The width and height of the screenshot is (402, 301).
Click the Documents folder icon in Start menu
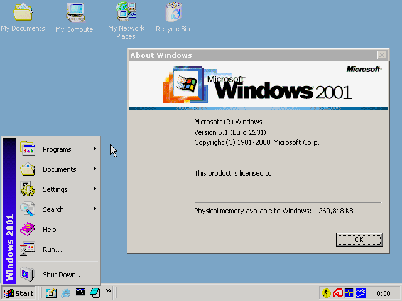(x=28, y=169)
